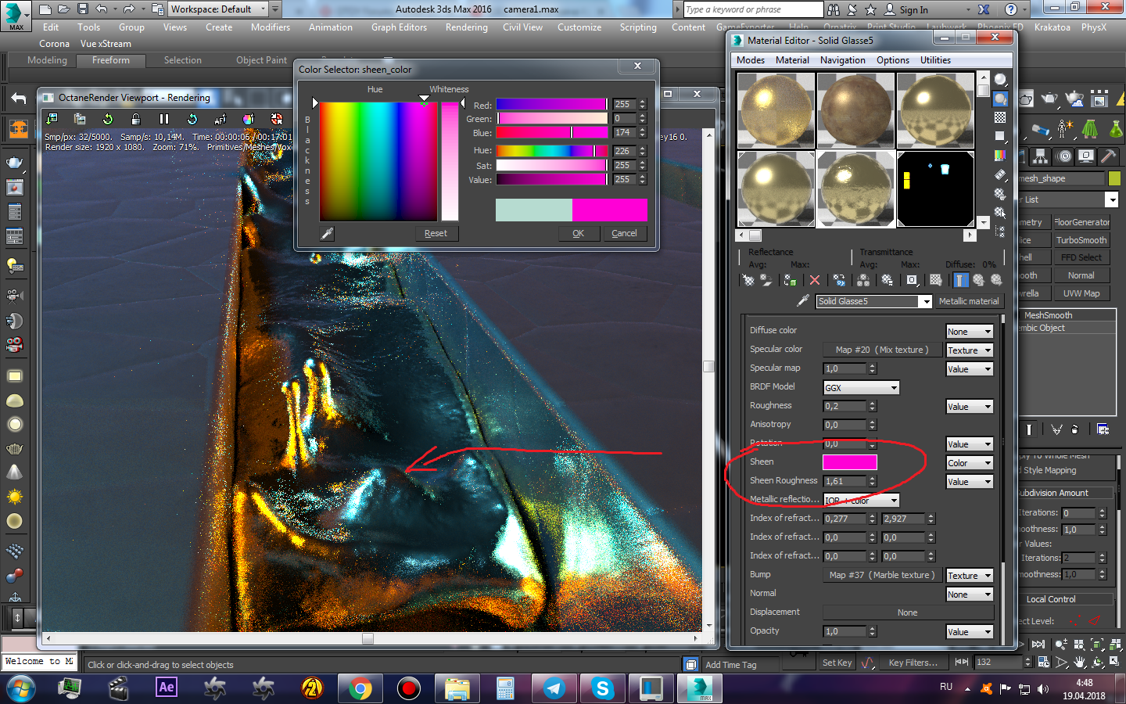Expand material name Solid Glasse5 dropdown
Screen dimensions: 1126x704
pos(927,302)
